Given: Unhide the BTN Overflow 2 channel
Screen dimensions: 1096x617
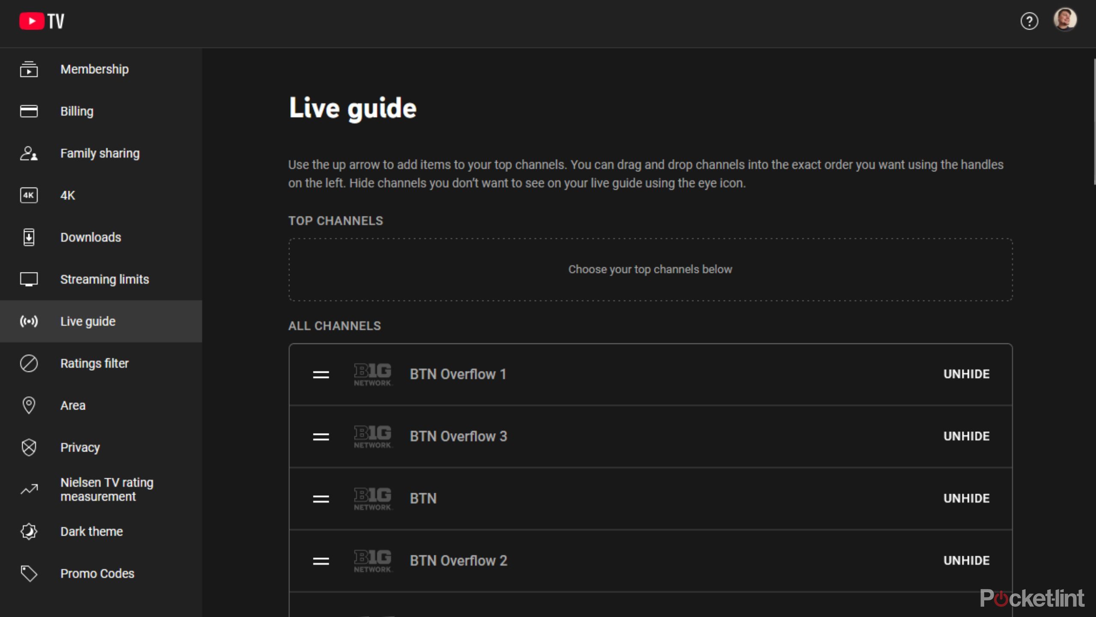Looking at the screenshot, I should pyautogui.click(x=966, y=560).
